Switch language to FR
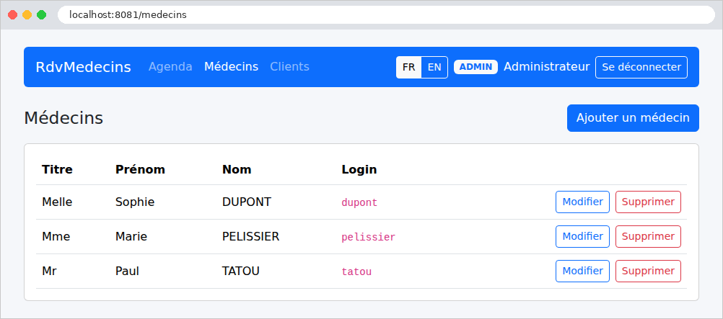Image resolution: width=723 pixels, height=319 pixels. tap(408, 67)
